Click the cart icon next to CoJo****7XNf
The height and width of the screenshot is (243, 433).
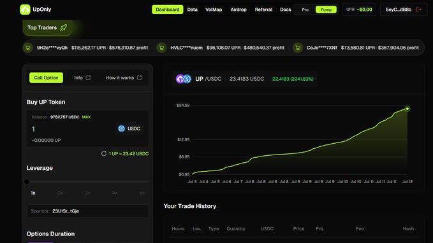point(298,48)
